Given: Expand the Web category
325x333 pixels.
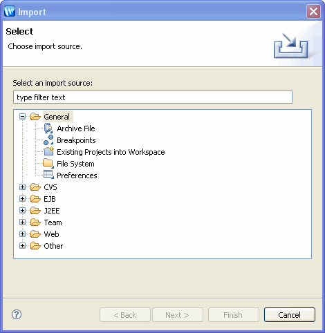Looking at the screenshot, I should point(22,234).
